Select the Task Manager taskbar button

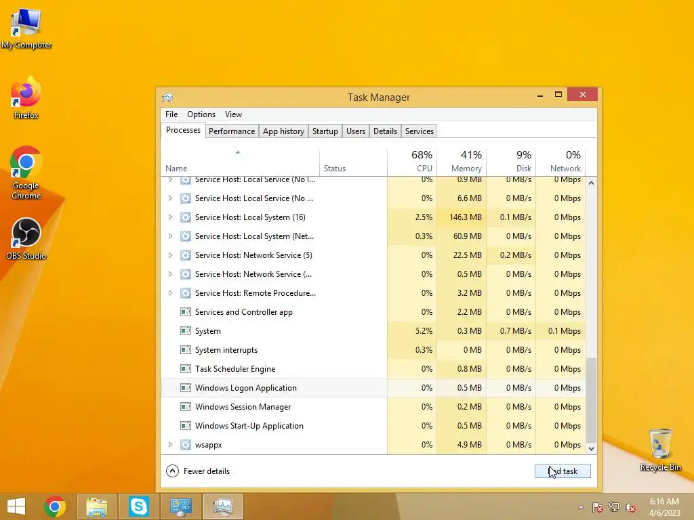point(222,506)
